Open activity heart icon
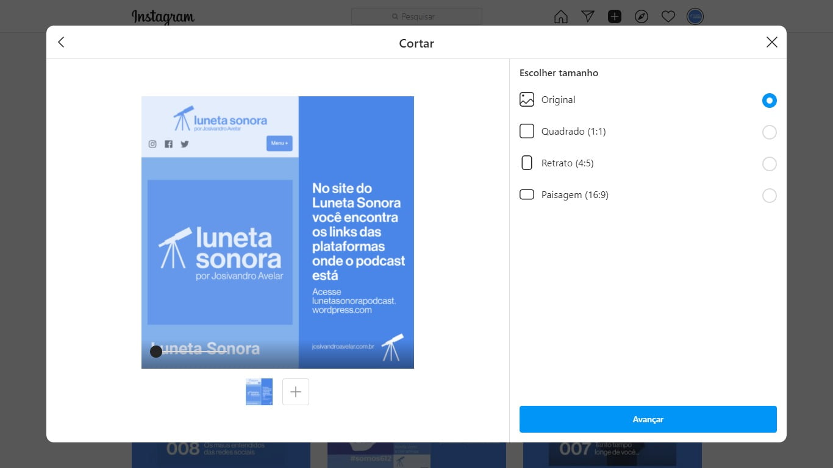This screenshot has height=468, width=833. (x=668, y=16)
